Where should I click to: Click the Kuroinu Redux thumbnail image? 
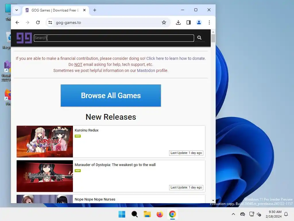45,142
